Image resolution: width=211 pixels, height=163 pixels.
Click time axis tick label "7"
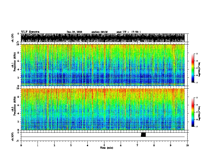137,145
